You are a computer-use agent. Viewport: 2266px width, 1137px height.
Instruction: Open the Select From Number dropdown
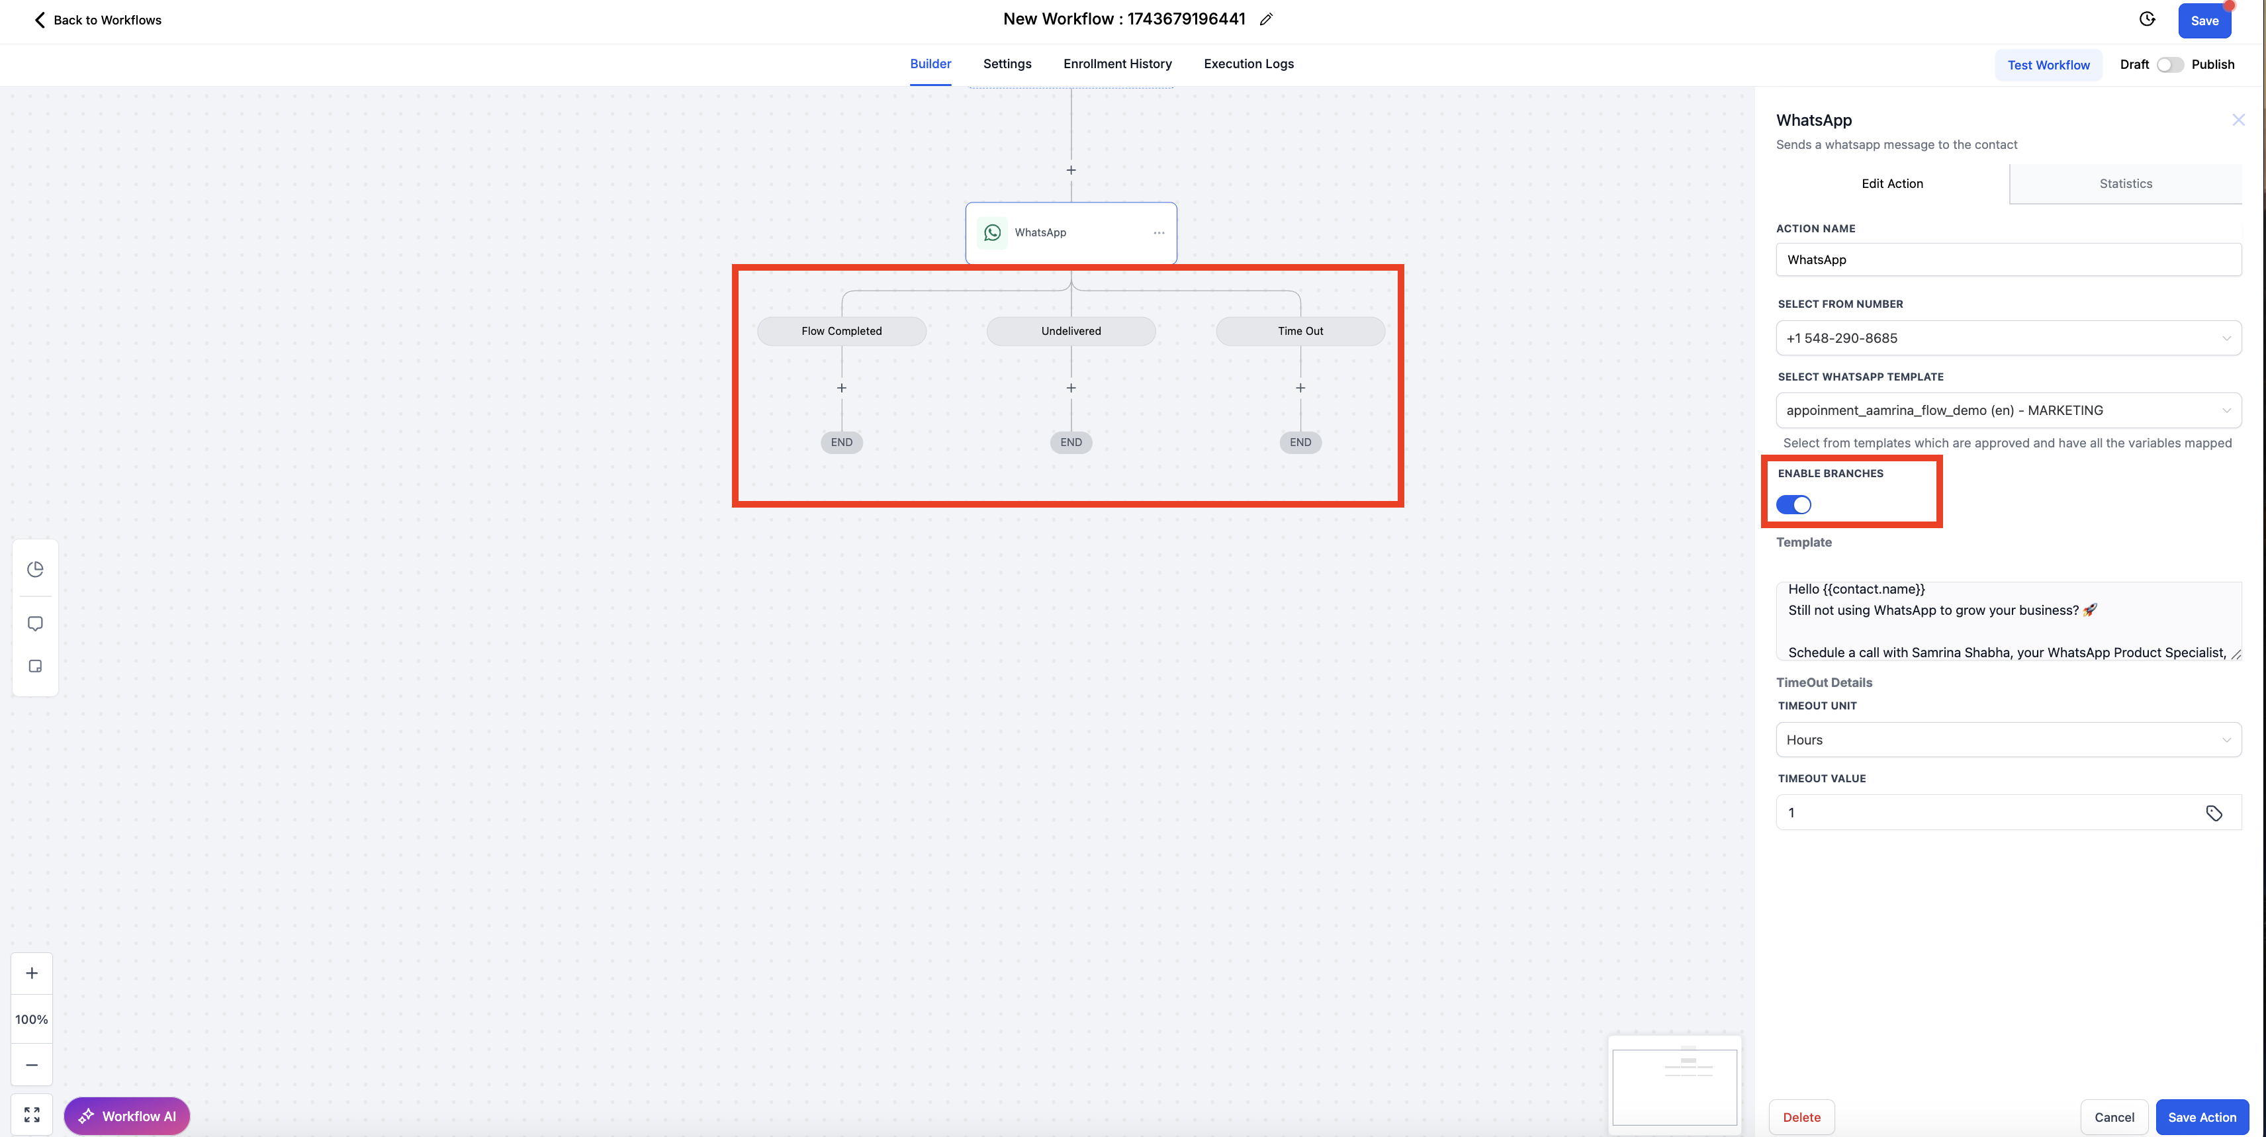[2007, 338]
